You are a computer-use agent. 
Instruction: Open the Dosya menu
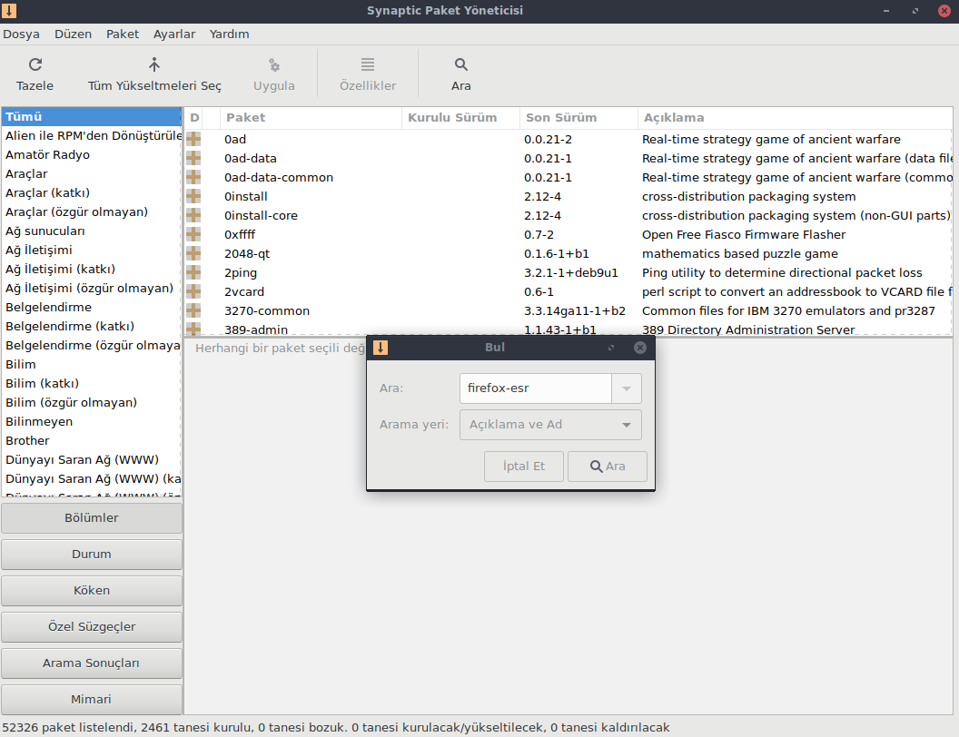point(22,34)
